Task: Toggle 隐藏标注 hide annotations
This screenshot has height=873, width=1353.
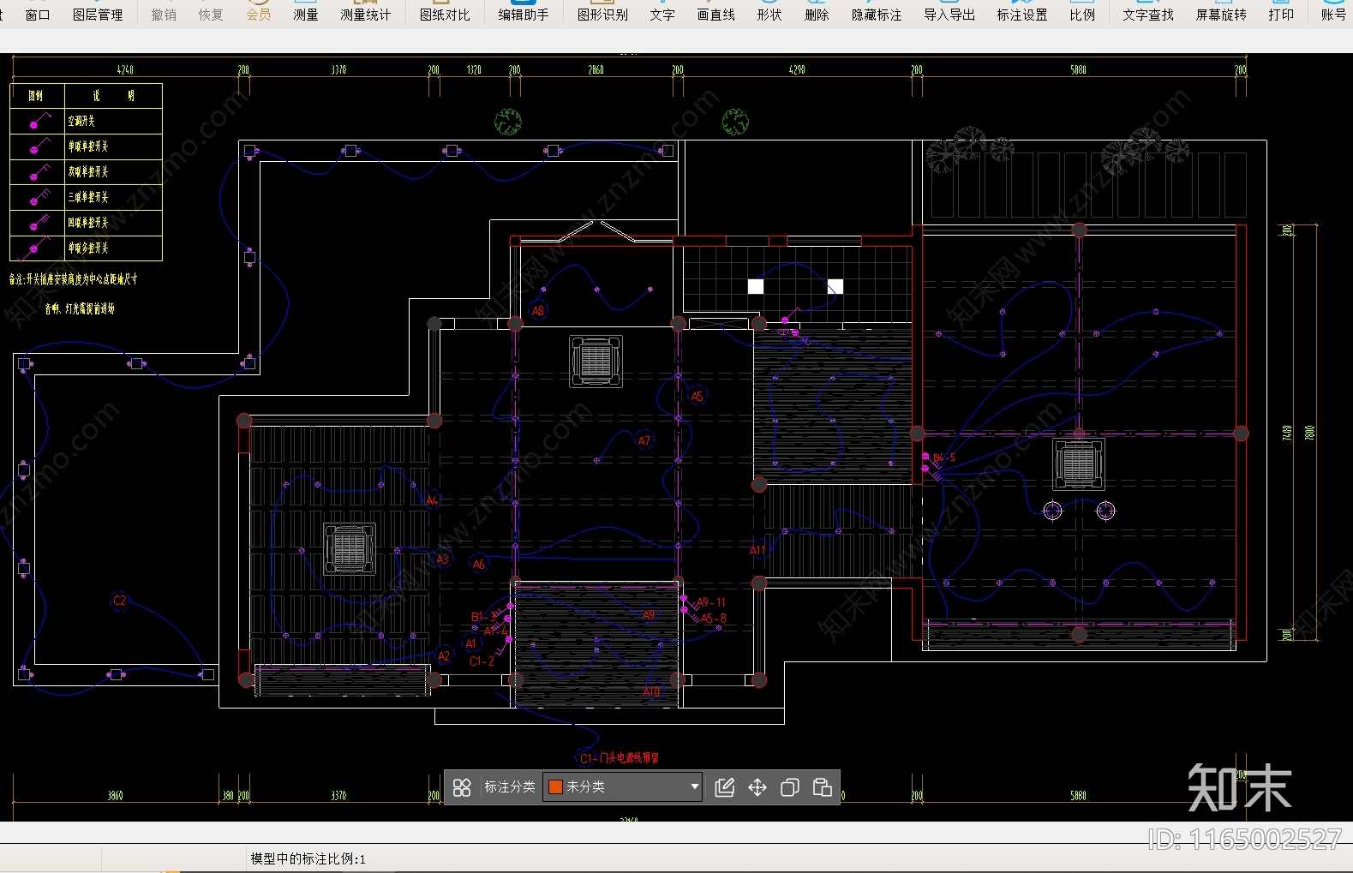Action: coord(877,15)
